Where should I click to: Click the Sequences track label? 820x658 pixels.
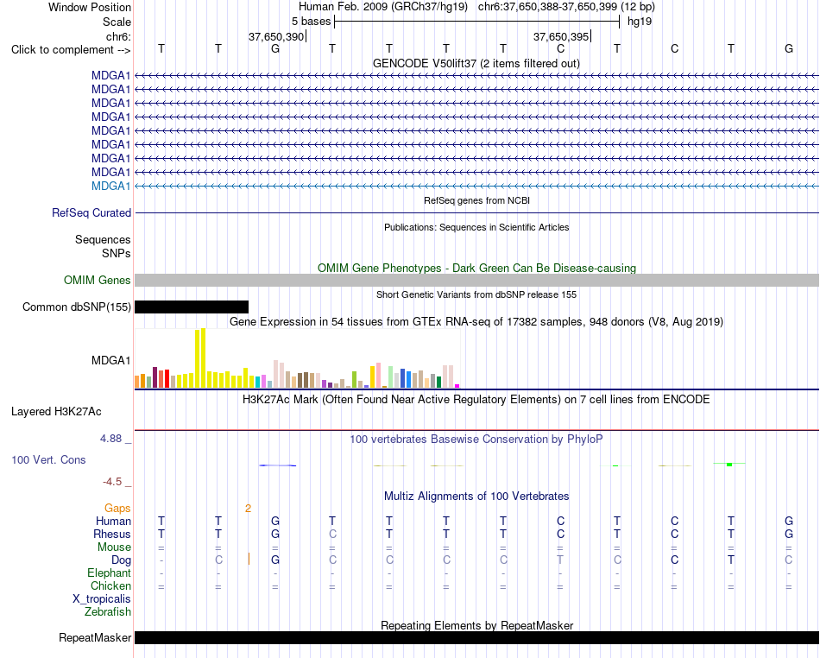coord(103,239)
